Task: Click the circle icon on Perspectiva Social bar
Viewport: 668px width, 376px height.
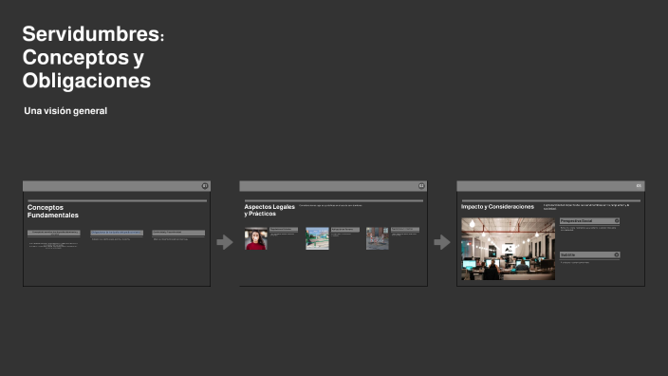Action: tap(617, 221)
